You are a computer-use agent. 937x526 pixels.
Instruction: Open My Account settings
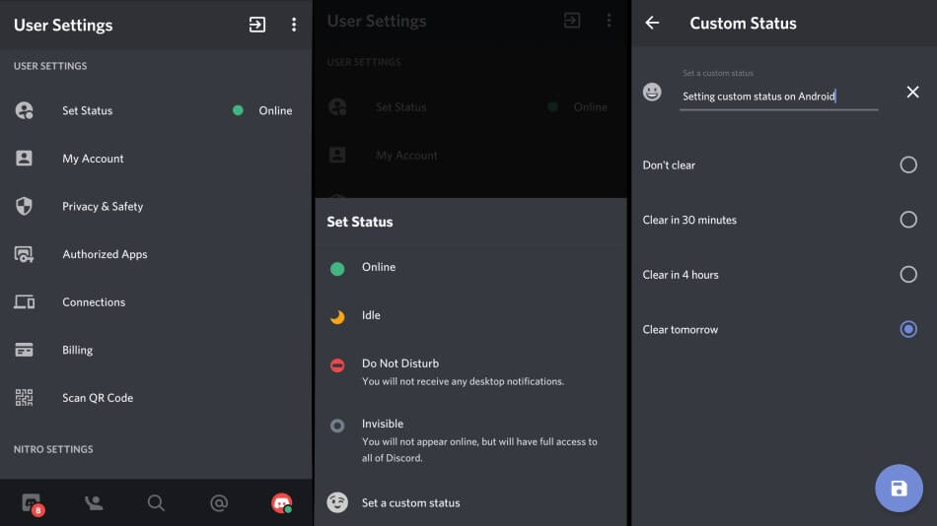(x=156, y=159)
